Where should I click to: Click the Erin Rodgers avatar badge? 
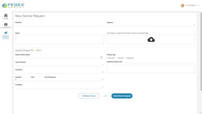(183, 6)
